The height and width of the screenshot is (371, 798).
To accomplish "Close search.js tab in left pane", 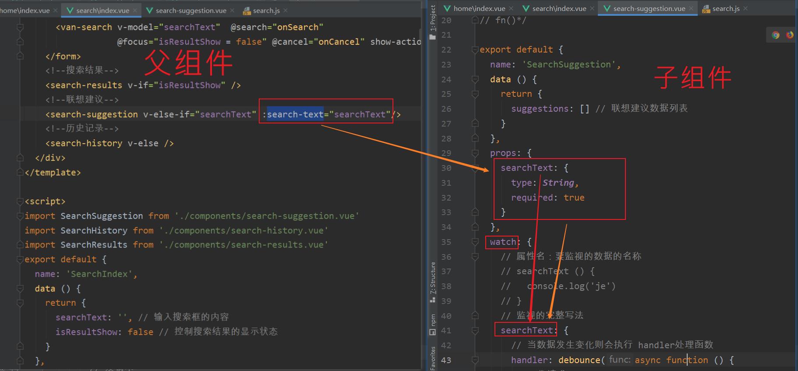I will [x=286, y=10].
